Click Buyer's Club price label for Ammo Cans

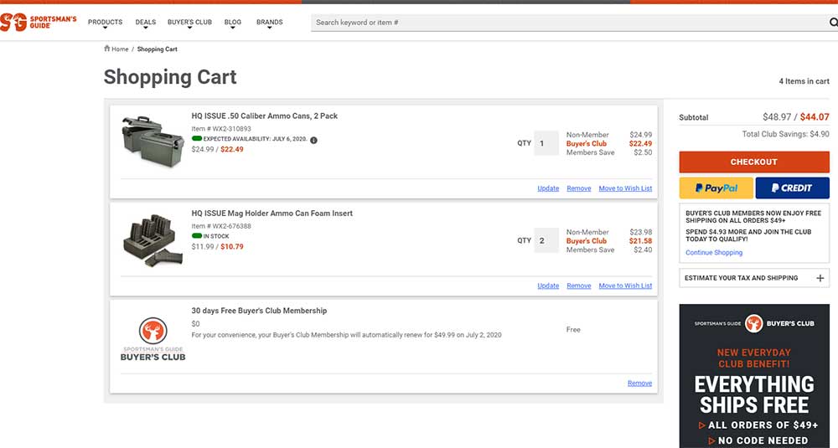[x=587, y=144]
